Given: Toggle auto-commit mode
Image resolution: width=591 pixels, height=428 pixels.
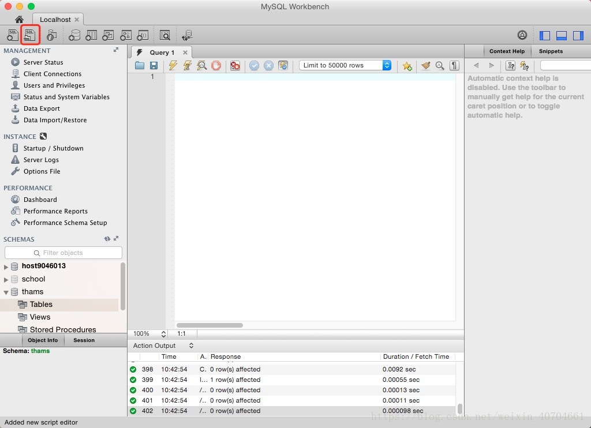Looking at the screenshot, I should (x=283, y=65).
